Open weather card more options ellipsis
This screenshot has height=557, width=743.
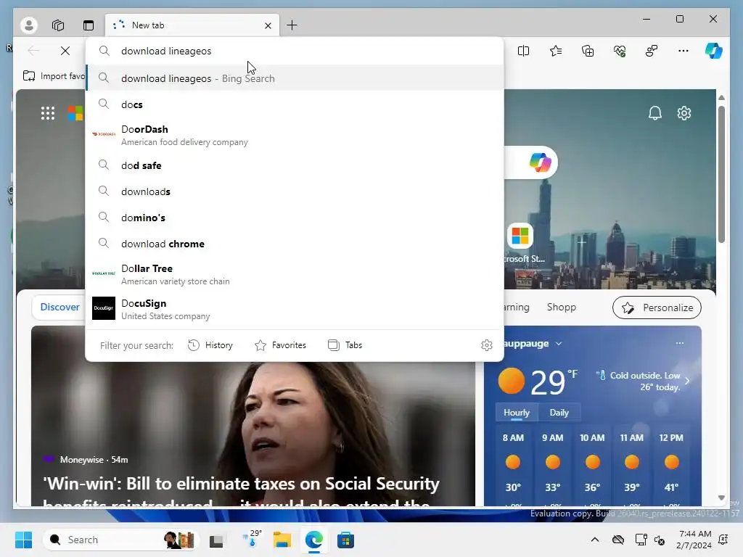point(679,343)
